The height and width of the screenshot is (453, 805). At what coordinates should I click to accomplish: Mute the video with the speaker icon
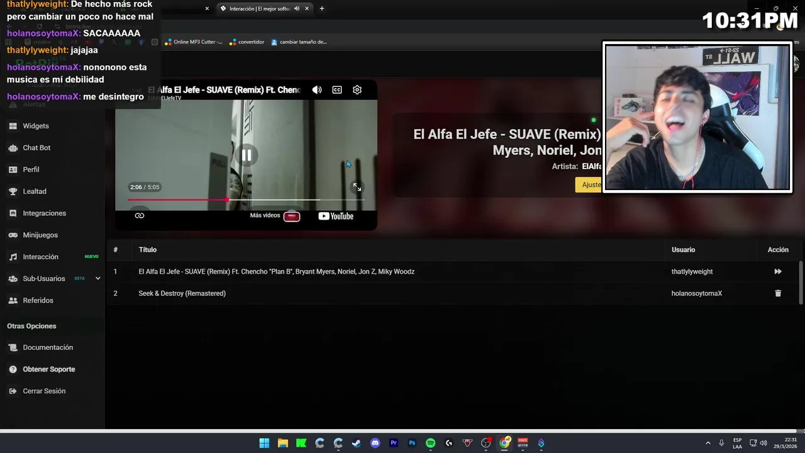coord(317,90)
